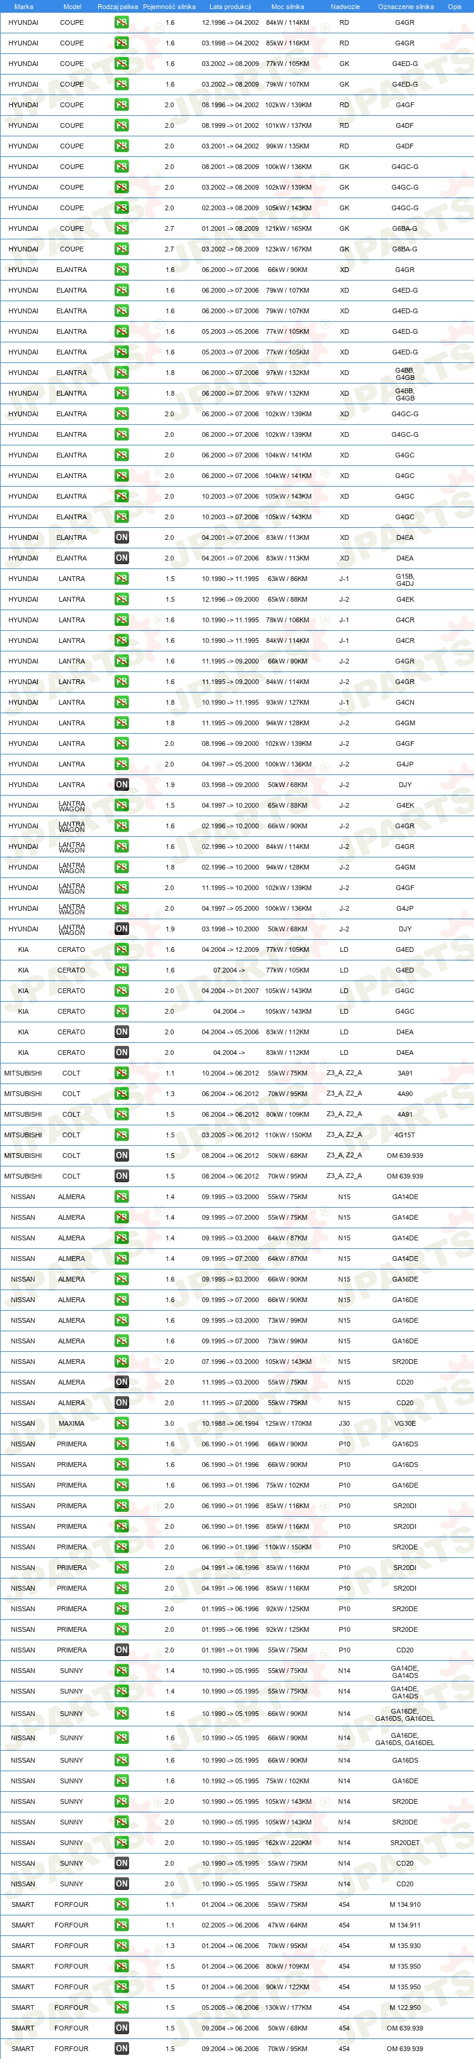
Task: Click the PB fuel icon for Nissan Maxima
Action: coord(121,1423)
